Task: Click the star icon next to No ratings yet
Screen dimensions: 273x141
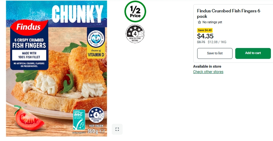Action: pyautogui.click(x=199, y=22)
